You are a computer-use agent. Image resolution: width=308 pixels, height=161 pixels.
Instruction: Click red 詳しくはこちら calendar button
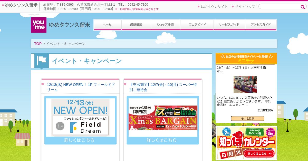(x=259, y=154)
